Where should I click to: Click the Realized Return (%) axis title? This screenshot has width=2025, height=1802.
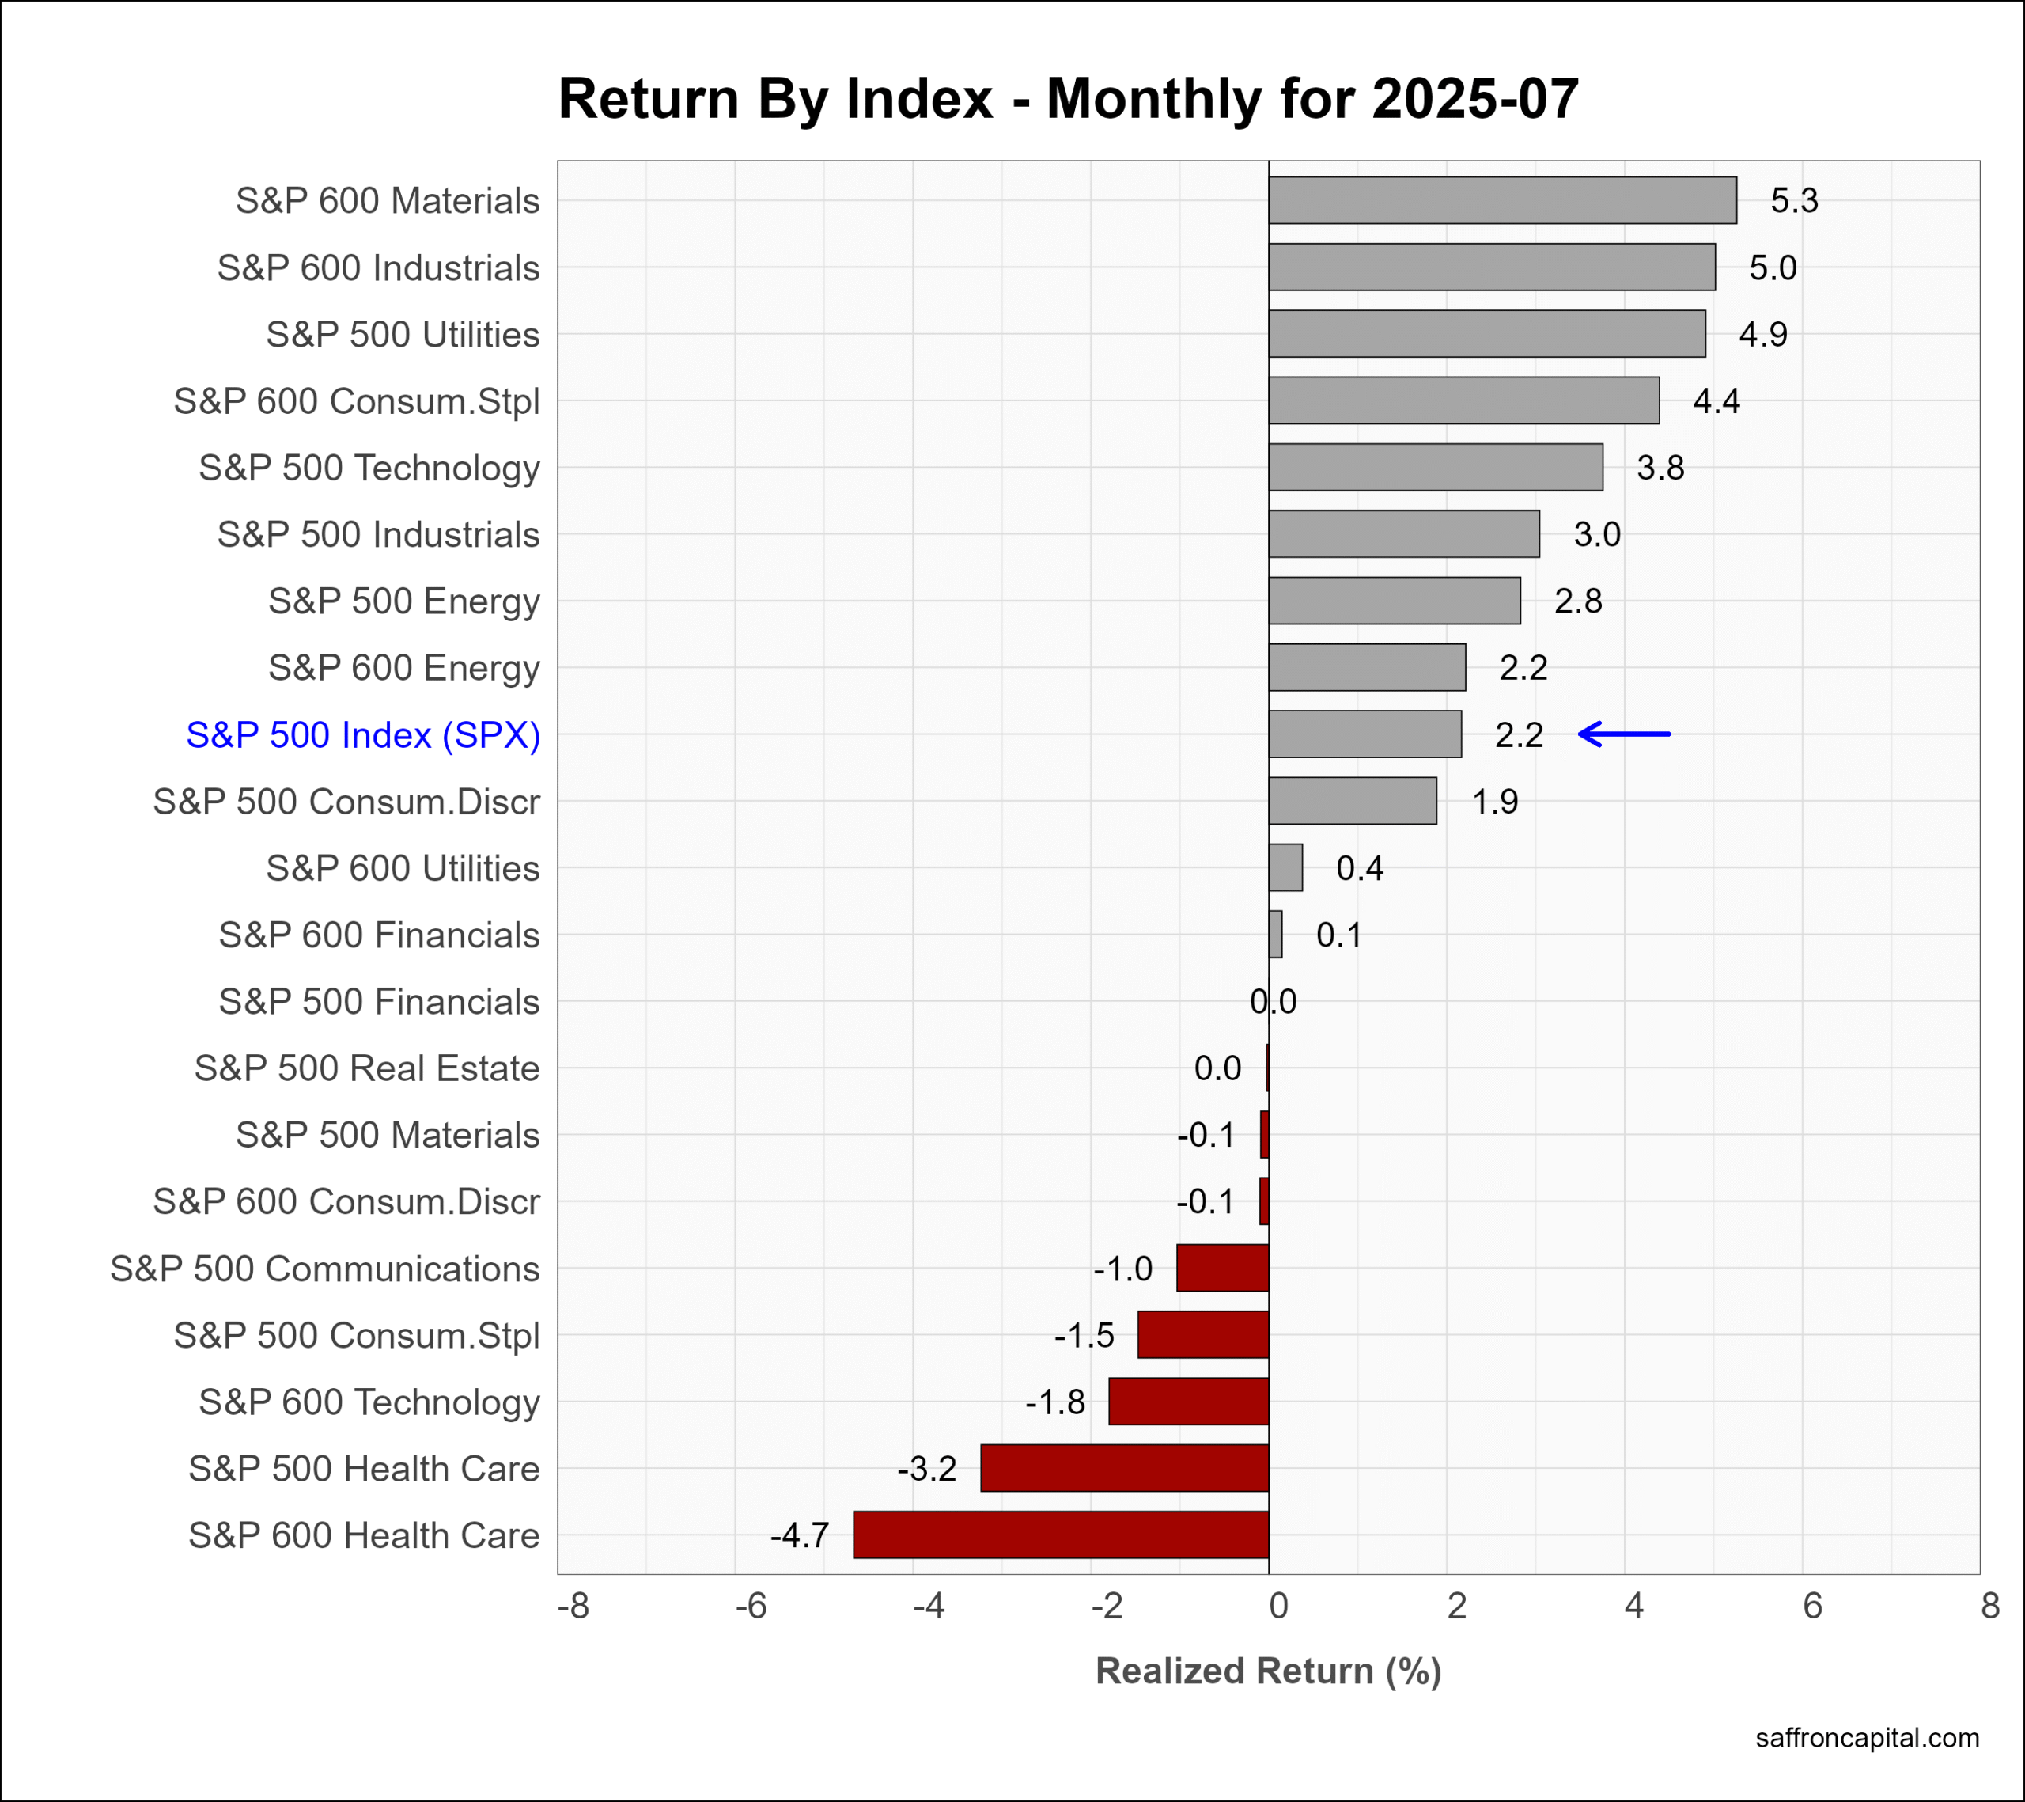[1269, 1672]
